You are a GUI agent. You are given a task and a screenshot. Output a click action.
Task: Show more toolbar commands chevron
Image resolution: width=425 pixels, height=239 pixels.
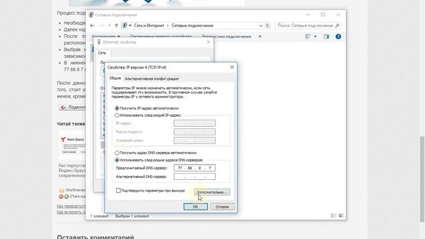pyautogui.click(x=260, y=37)
